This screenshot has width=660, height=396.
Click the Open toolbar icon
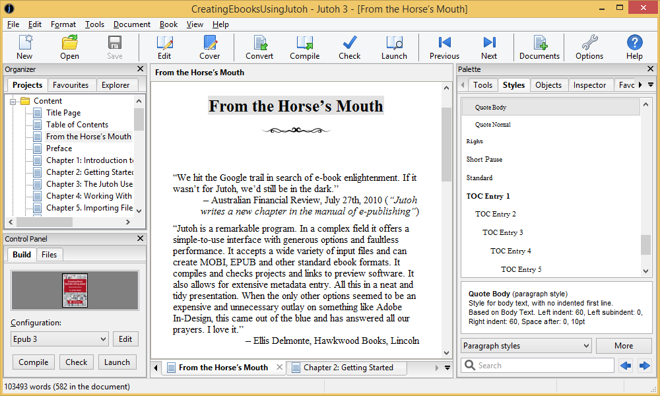point(69,46)
